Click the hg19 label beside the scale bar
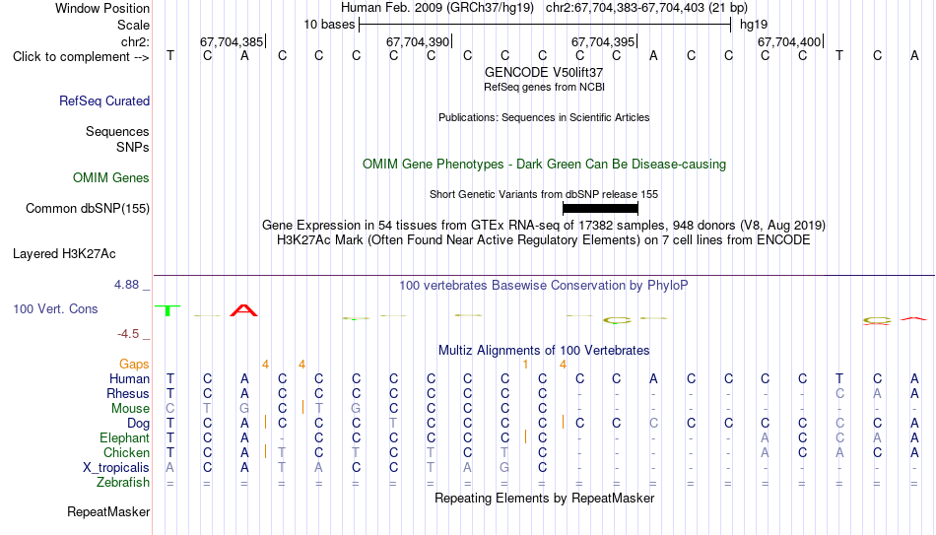 pyautogui.click(x=754, y=25)
